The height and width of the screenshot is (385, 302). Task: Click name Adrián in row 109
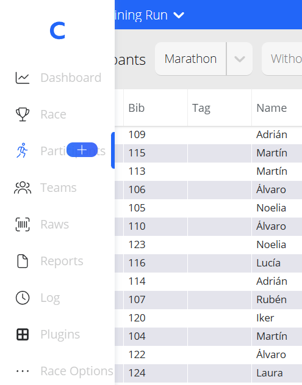[271, 135]
